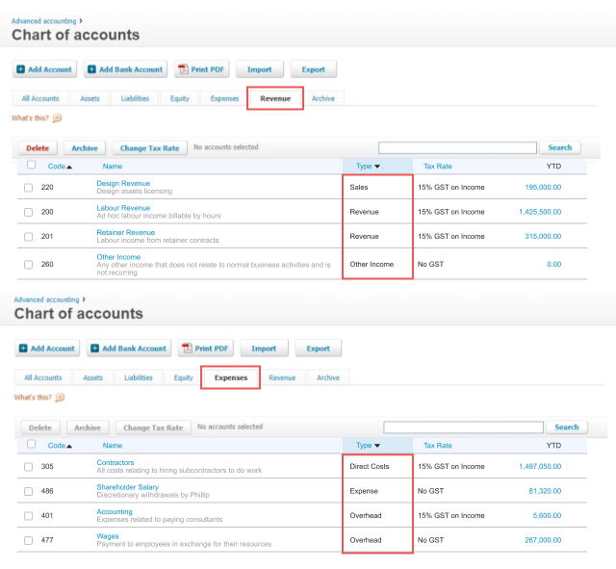Click the plus icon on lower Add Bank Account
Image resolution: width=616 pixels, height=569 pixels.
[x=94, y=349]
